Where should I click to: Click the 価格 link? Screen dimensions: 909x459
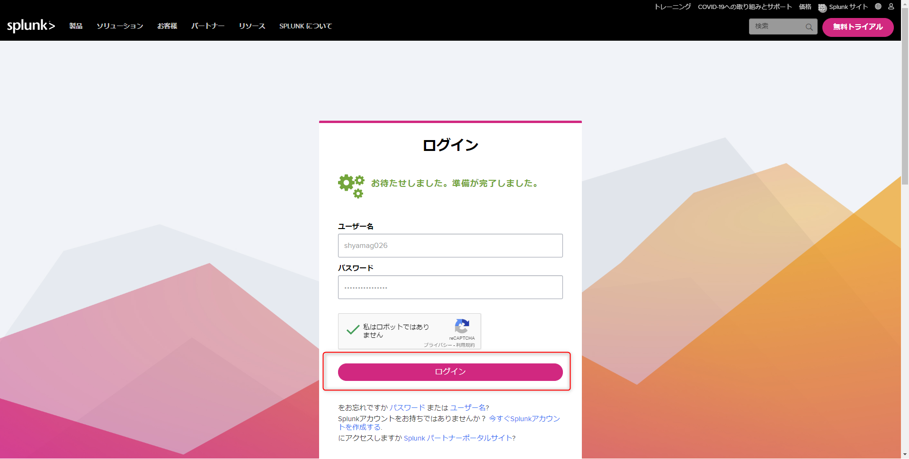click(805, 7)
